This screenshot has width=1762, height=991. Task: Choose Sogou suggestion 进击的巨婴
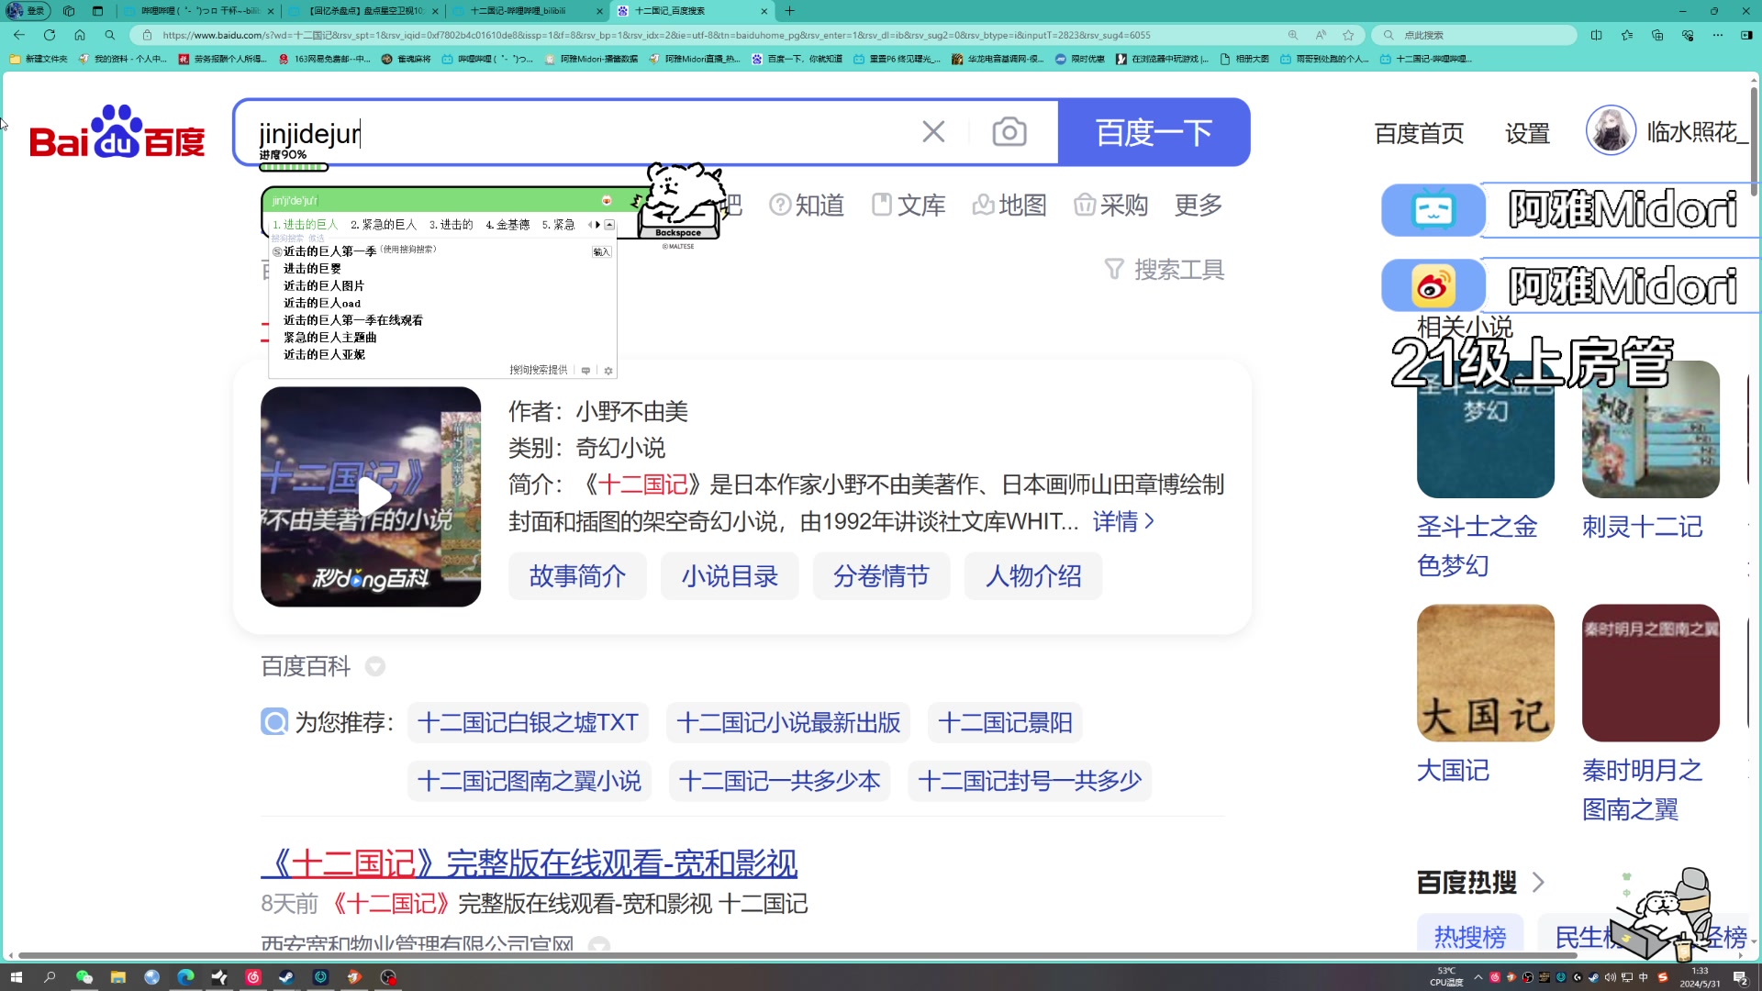pos(312,269)
